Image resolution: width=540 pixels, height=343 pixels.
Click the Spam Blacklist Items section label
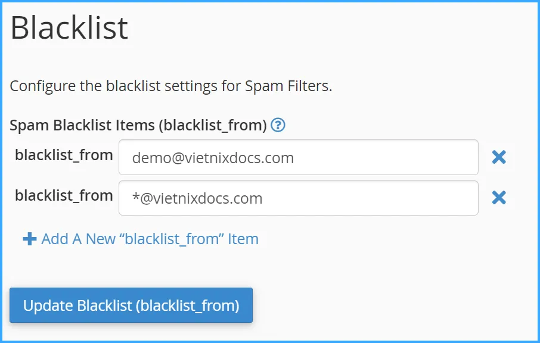click(138, 125)
